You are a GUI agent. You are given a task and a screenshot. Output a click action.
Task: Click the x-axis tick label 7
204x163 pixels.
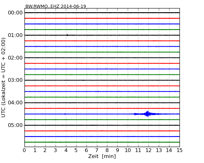click(x=97, y=150)
